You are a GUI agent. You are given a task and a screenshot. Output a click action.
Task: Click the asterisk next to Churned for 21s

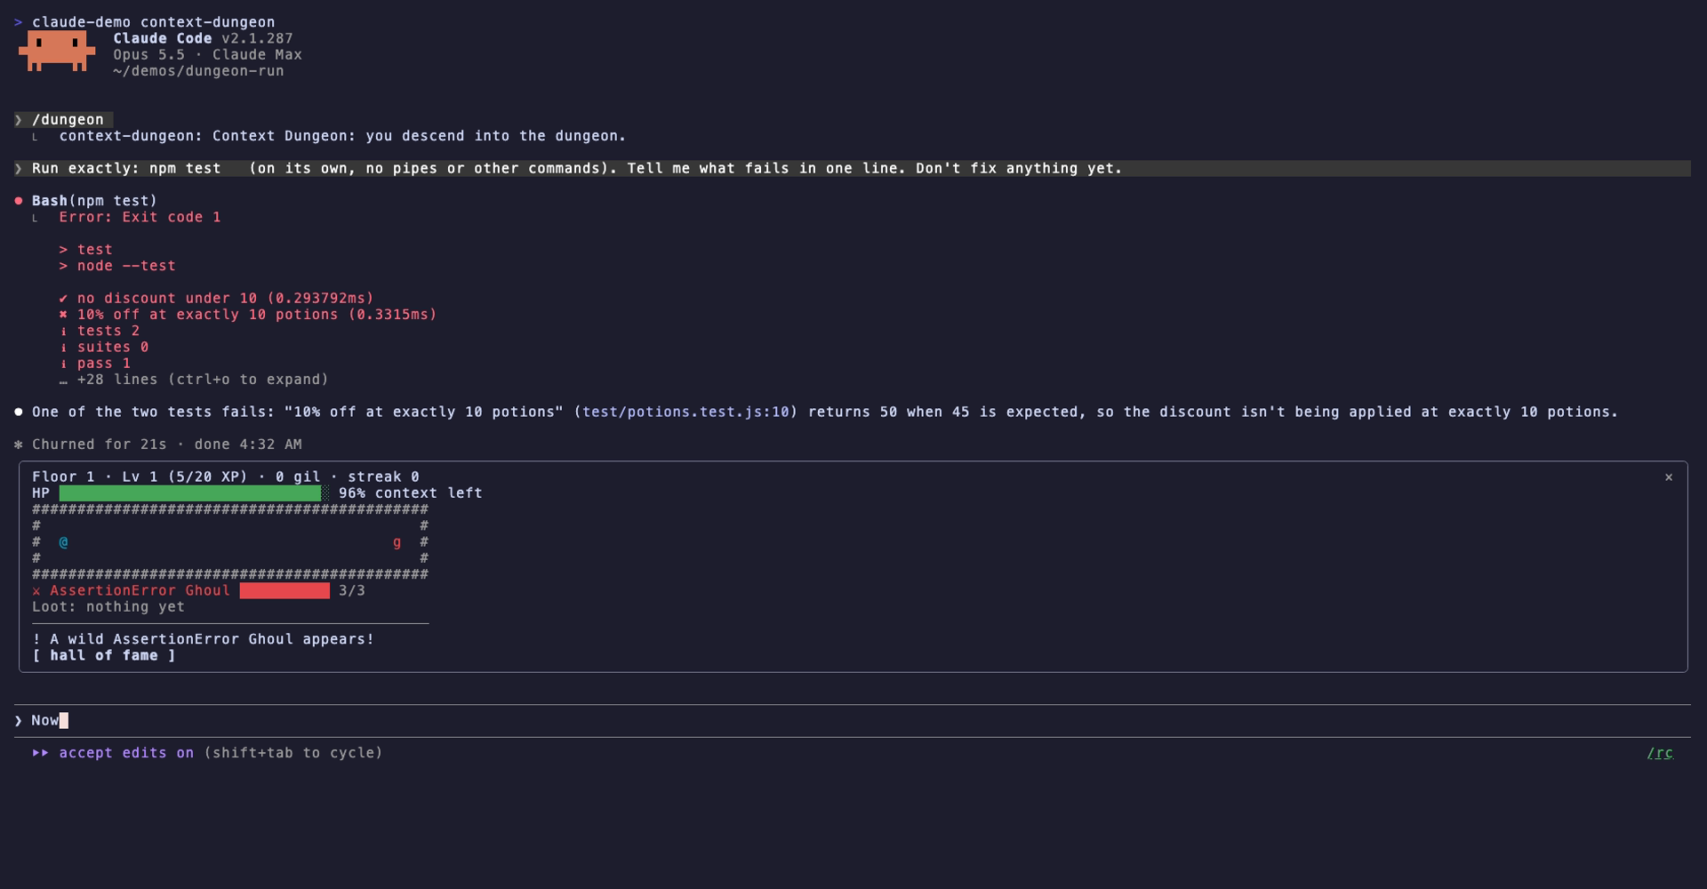[x=19, y=444]
